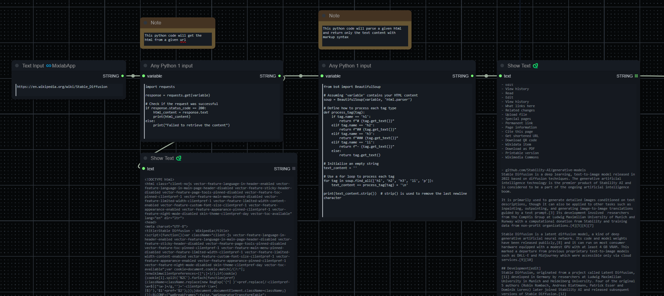Screen dimensions: 664x296
Task: Click link midpoint between Text Input and Python node
Action: 133,76
